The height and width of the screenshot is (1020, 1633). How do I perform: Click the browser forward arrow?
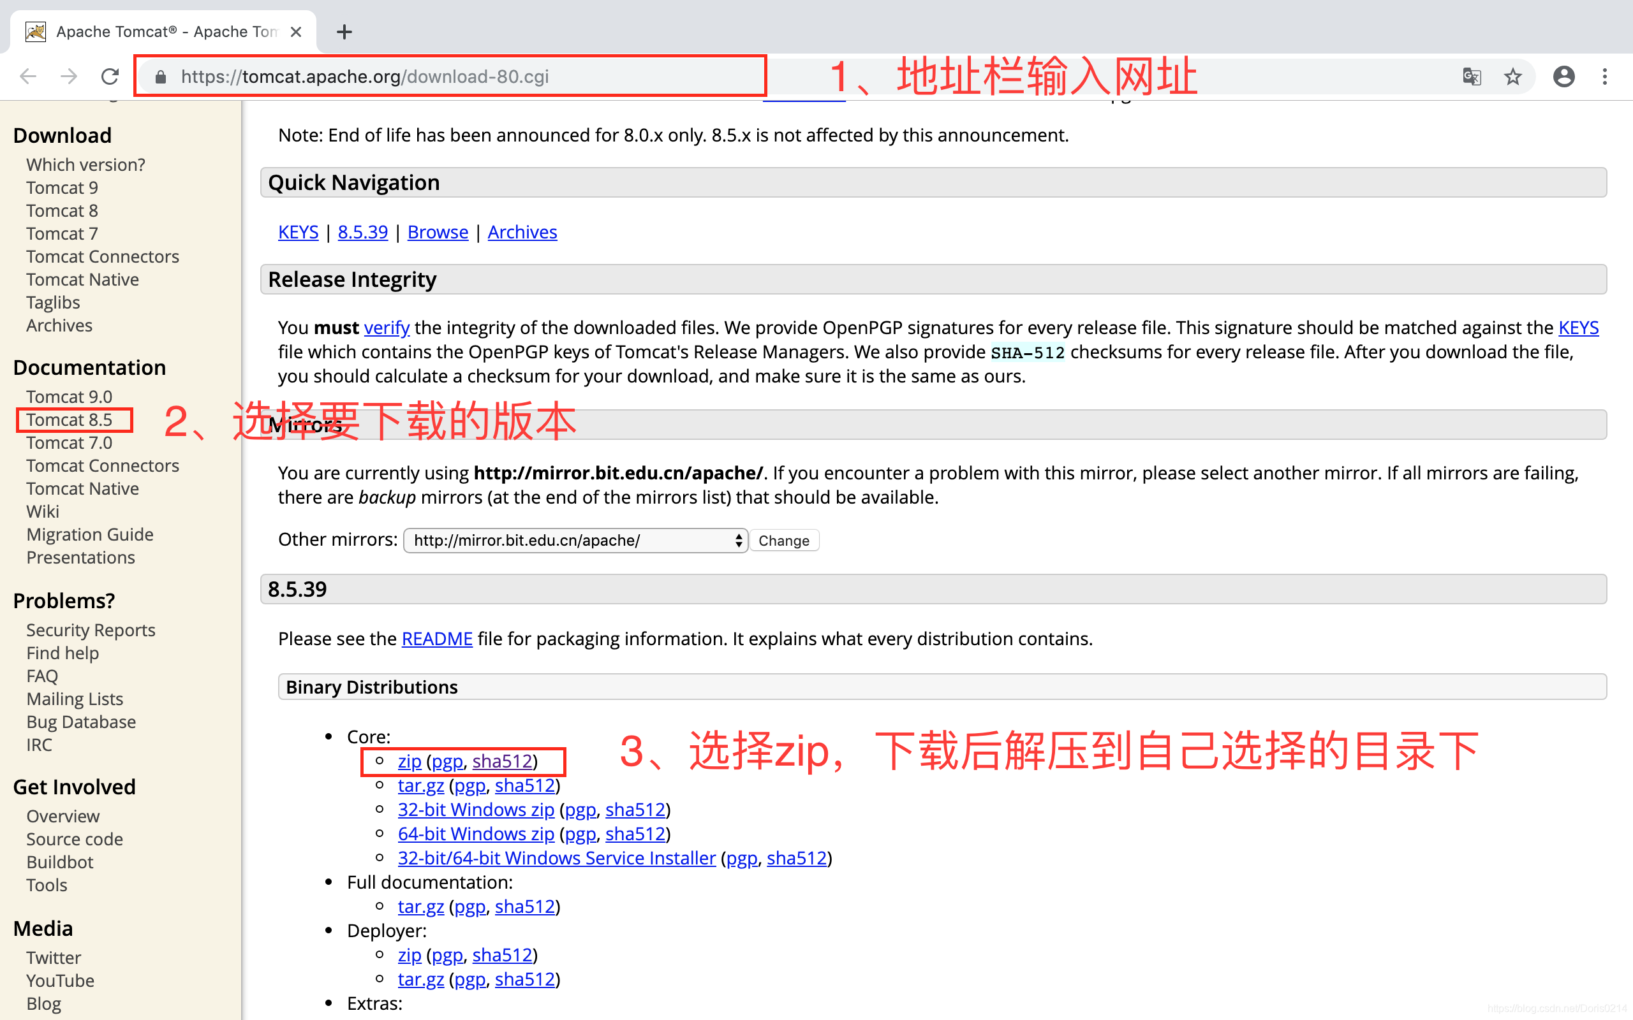pyautogui.click(x=68, y=76)
